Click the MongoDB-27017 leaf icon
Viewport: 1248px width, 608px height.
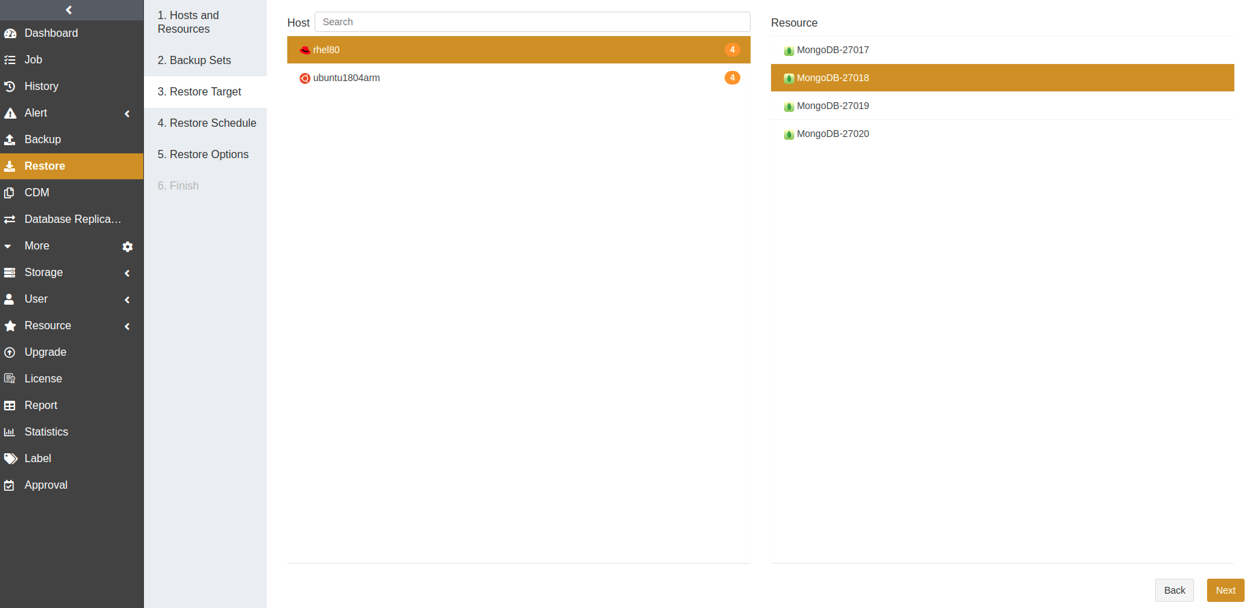click(789, 50)
